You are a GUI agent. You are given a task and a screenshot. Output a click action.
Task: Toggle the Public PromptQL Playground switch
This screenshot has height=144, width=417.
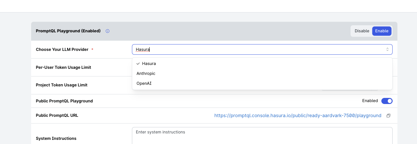click(x=387, y=101)
